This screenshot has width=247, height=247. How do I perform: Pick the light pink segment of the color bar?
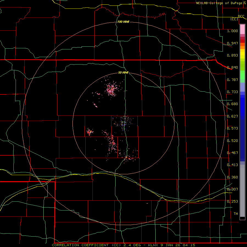(242, 29)
